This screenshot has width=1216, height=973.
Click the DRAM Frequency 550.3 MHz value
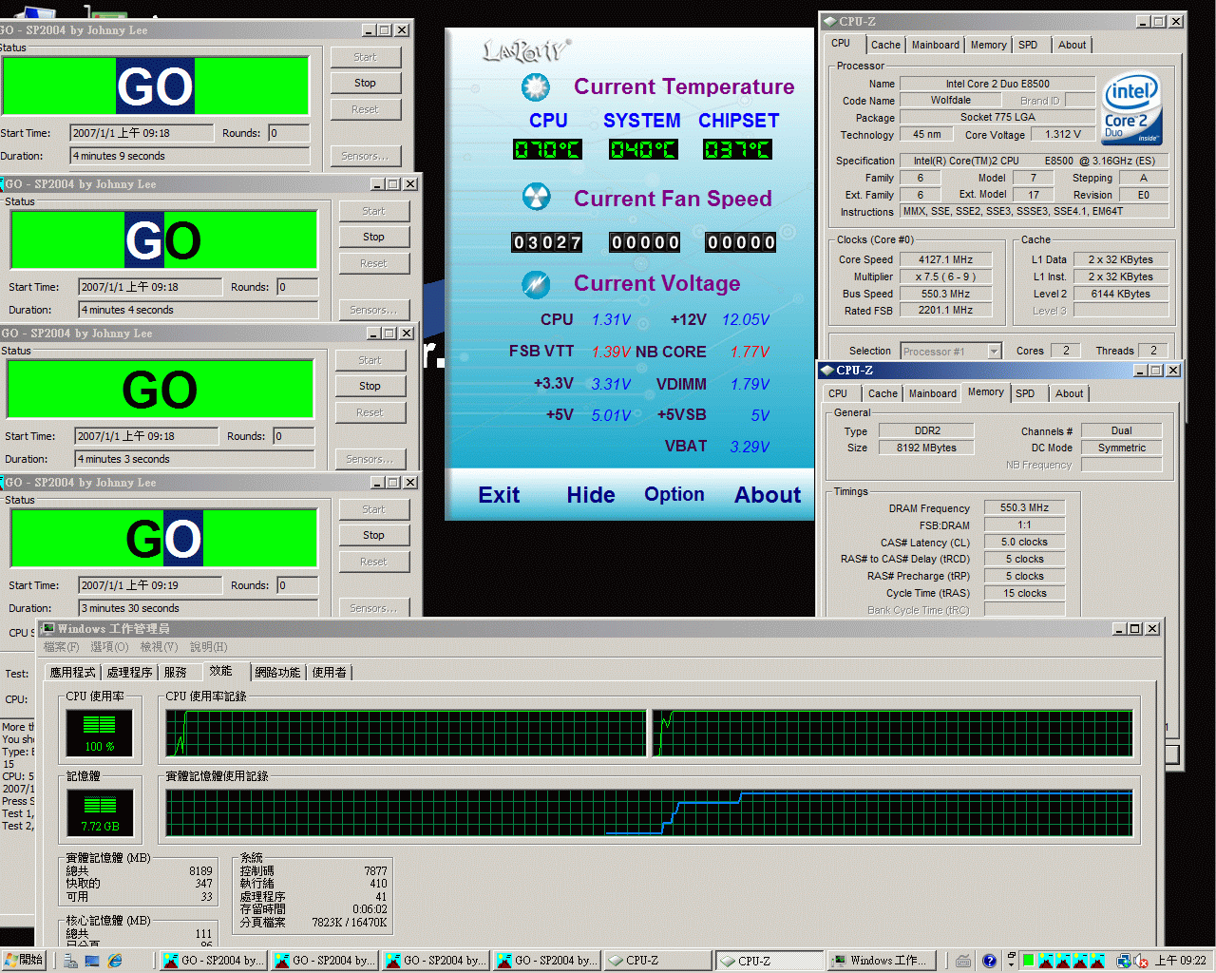click(x=1024, y=508)
